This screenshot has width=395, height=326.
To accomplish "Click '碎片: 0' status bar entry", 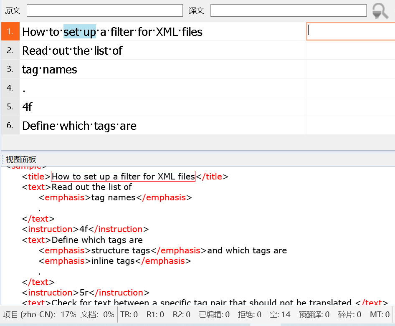I will click(349, 314).
